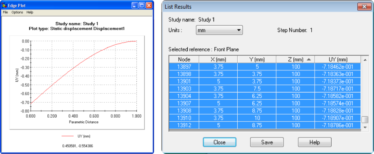Click the UY (mm) legend entry under plot

[76, 136]
